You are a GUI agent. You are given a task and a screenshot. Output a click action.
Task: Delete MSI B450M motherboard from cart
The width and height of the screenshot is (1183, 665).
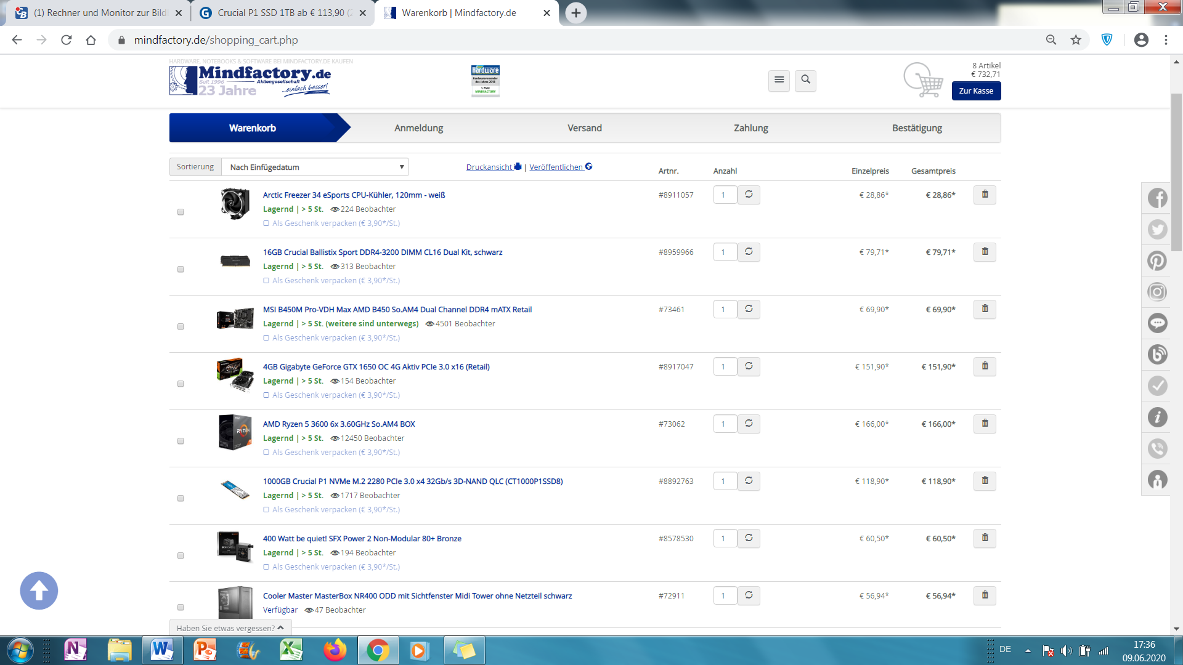pos(985,309)
